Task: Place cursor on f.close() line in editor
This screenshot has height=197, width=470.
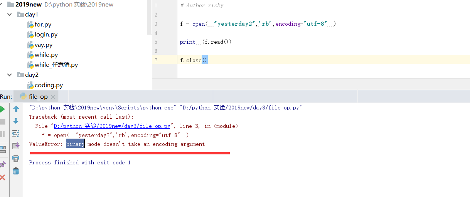Action: (194, 60)
